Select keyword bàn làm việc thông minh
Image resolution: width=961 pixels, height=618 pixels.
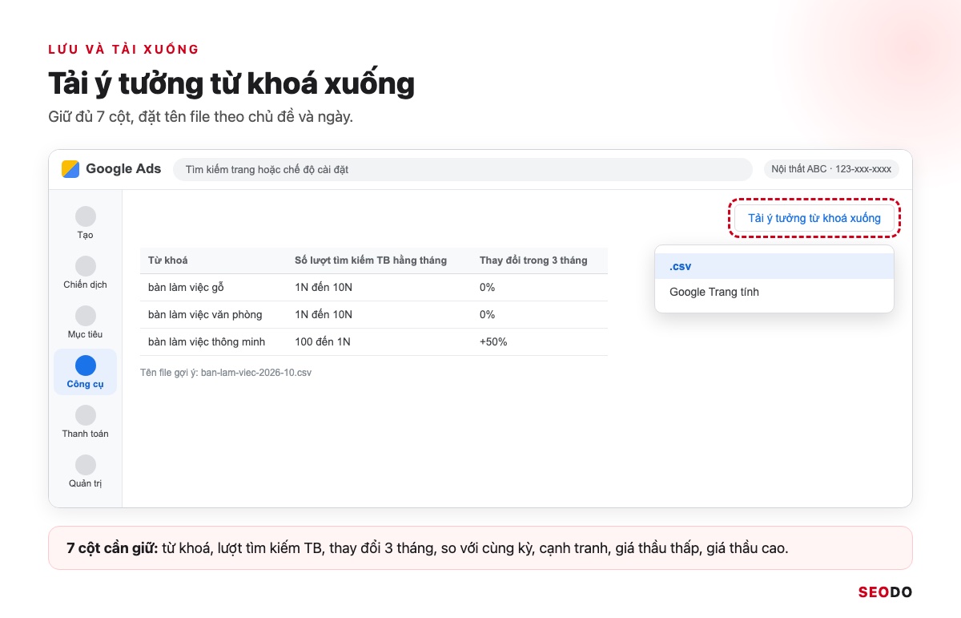point(207,341)
